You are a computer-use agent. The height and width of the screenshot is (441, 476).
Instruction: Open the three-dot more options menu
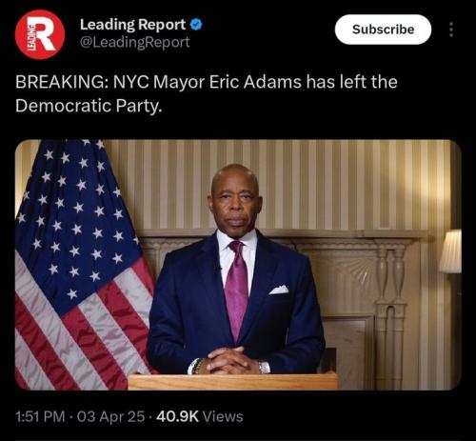451,30
